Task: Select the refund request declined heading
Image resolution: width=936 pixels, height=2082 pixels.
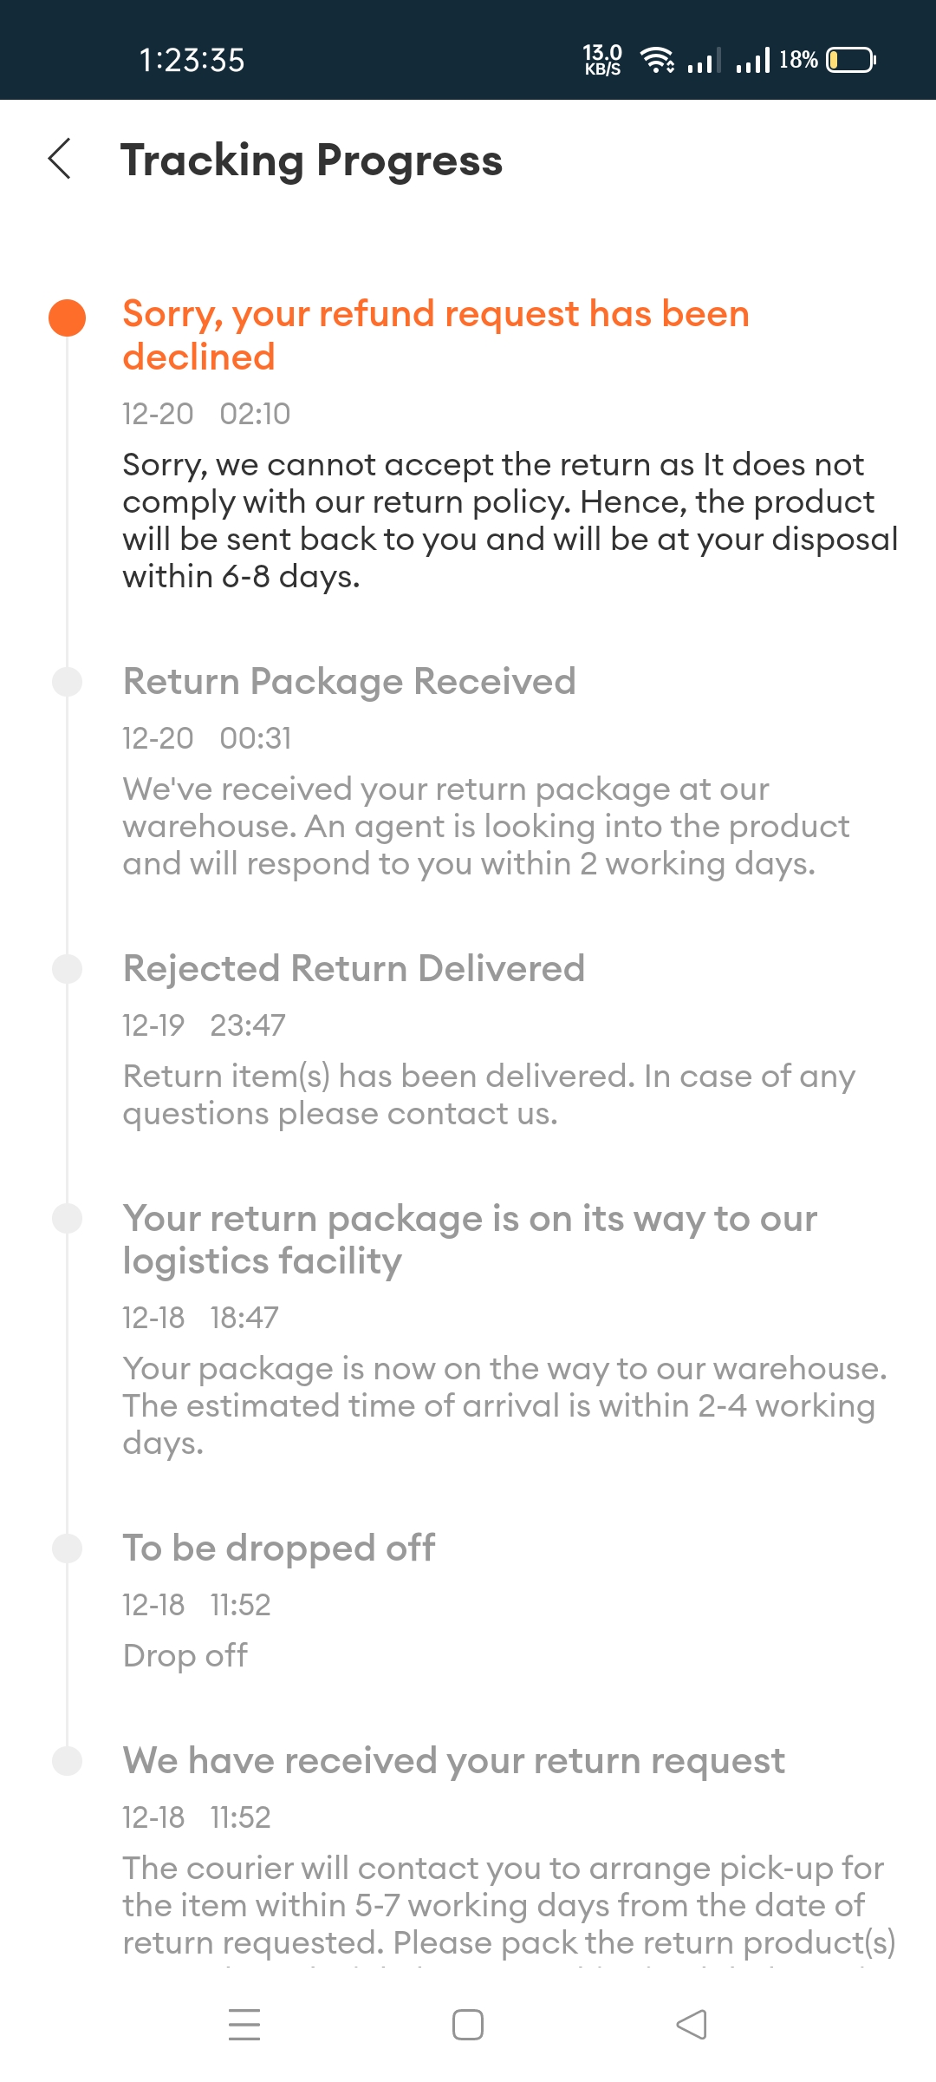Action: pos(436,335)
